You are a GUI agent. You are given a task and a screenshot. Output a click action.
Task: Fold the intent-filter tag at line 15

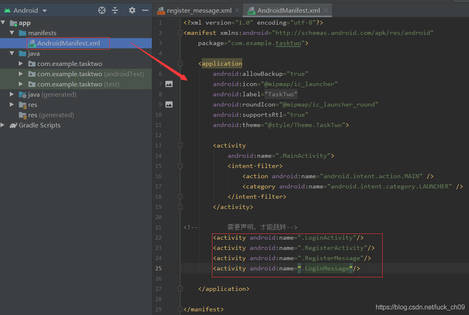(x=180, y=166)
